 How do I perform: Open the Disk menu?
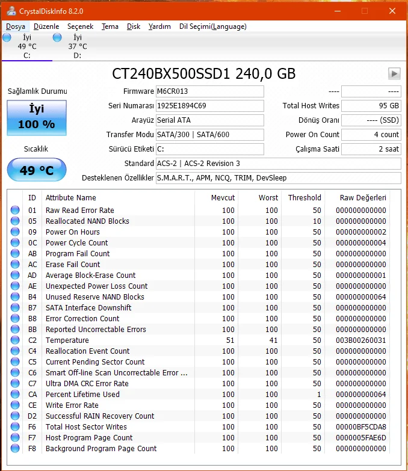click(134, 26)
